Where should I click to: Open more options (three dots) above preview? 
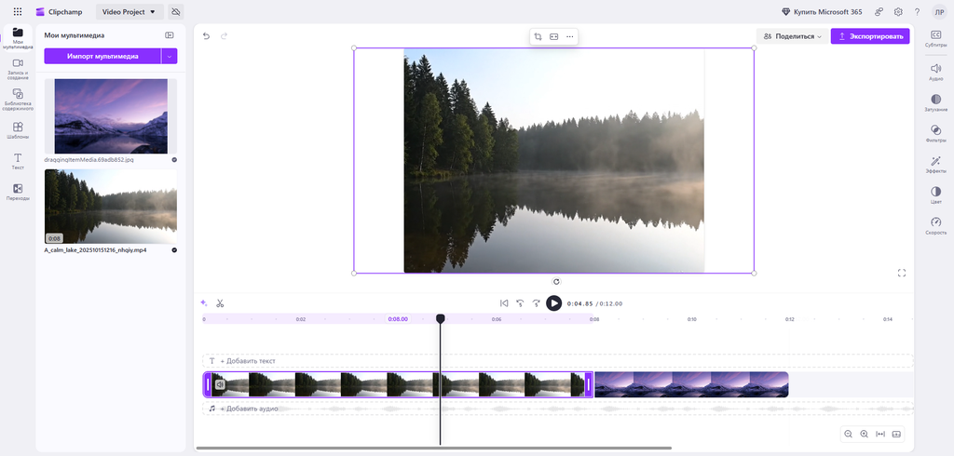(569, 36)
